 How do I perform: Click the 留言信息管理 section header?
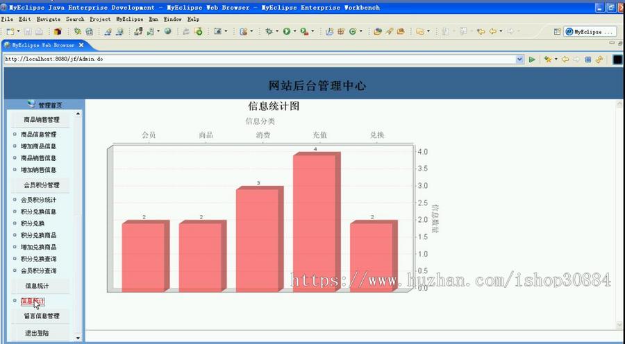click(42, 316)
